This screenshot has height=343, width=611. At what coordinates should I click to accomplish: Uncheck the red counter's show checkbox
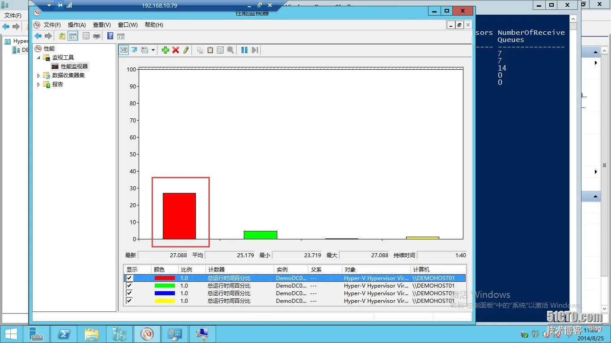click(x=129, y=278)
